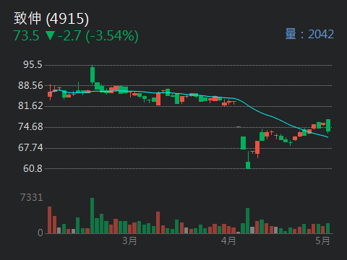Select the price change -2.7 (-3.54%)
Screen dimensions: 347x260
pyautogui.click(x=98, y=36)
